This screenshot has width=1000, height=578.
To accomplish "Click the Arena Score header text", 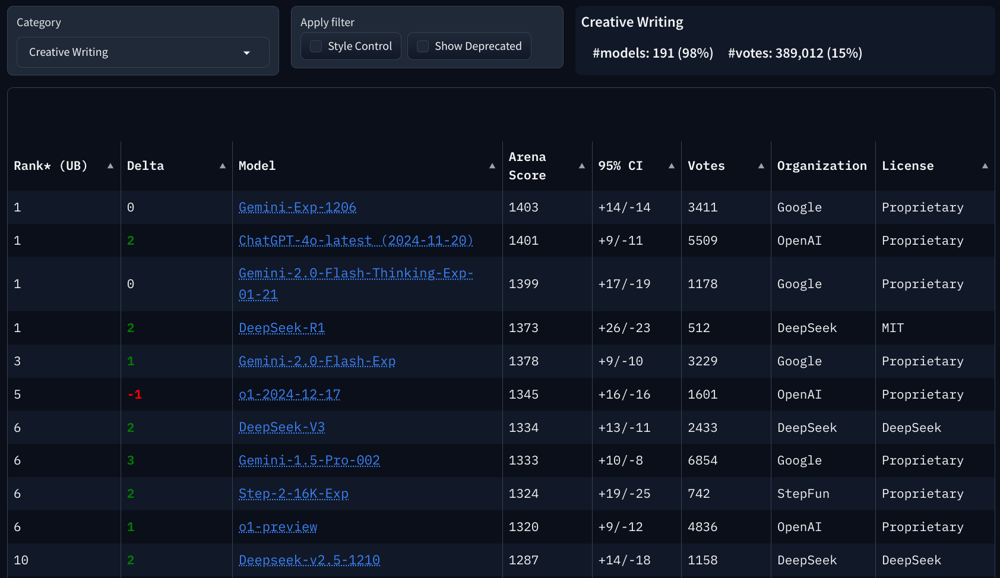I will tap(527, 166).
